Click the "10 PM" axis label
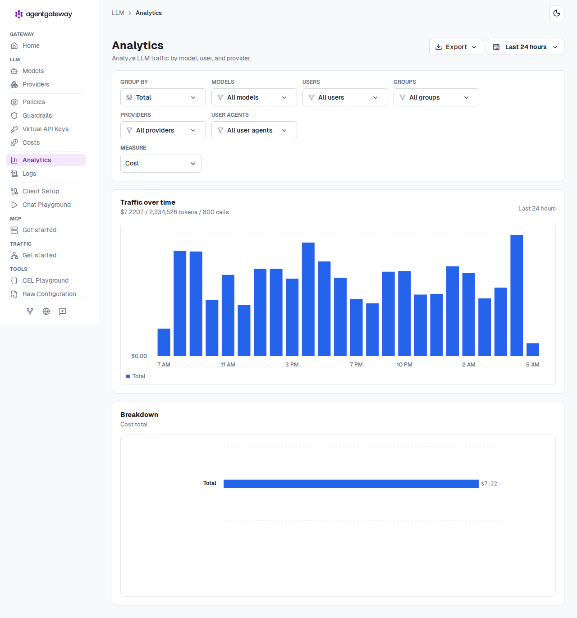 [x=404, y=365]
